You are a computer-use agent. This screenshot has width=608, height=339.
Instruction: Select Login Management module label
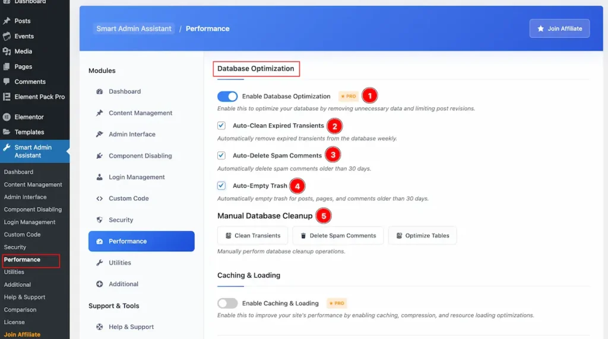137,177
